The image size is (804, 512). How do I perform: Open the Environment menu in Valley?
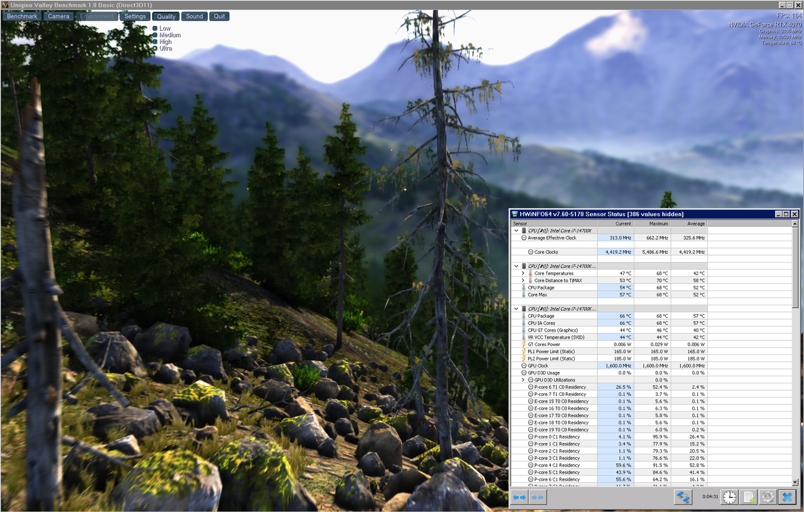coord(97,16)
